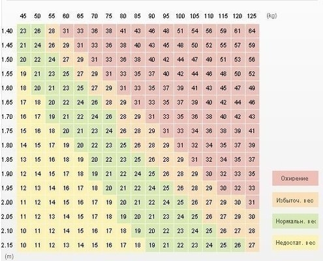Click the 125 kg column header
The image size is (323, 261).
pyautogui.click(x=252, y=16)
